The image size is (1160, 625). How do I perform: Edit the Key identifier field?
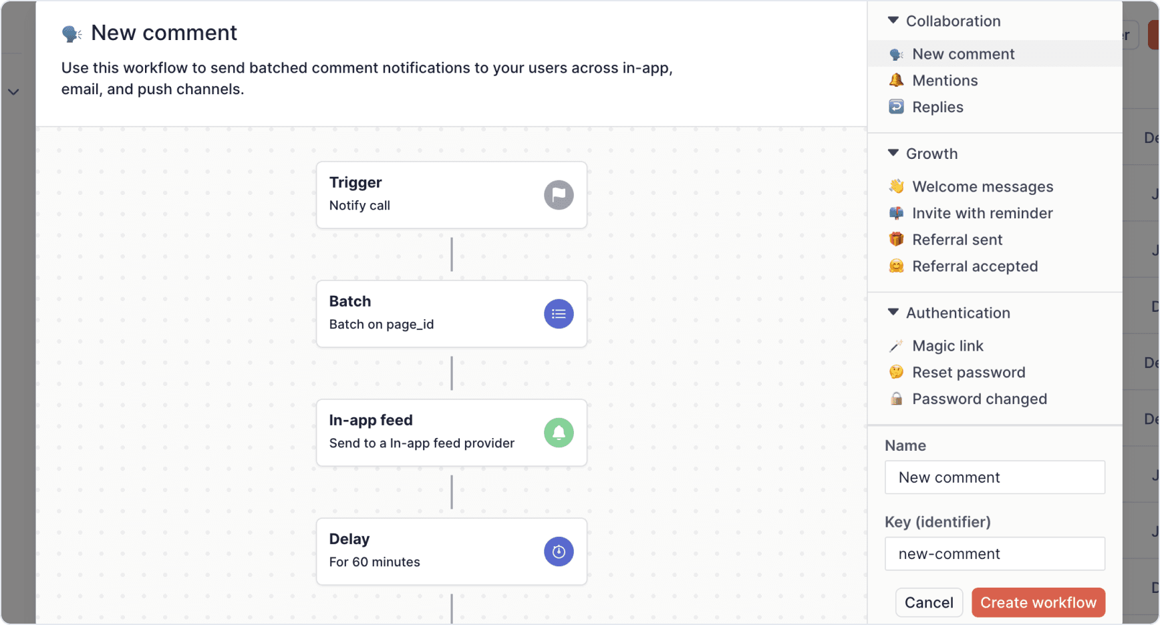994,554
